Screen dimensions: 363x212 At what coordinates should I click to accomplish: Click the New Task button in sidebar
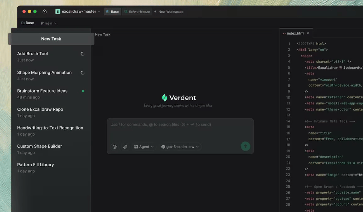point(51,39)
